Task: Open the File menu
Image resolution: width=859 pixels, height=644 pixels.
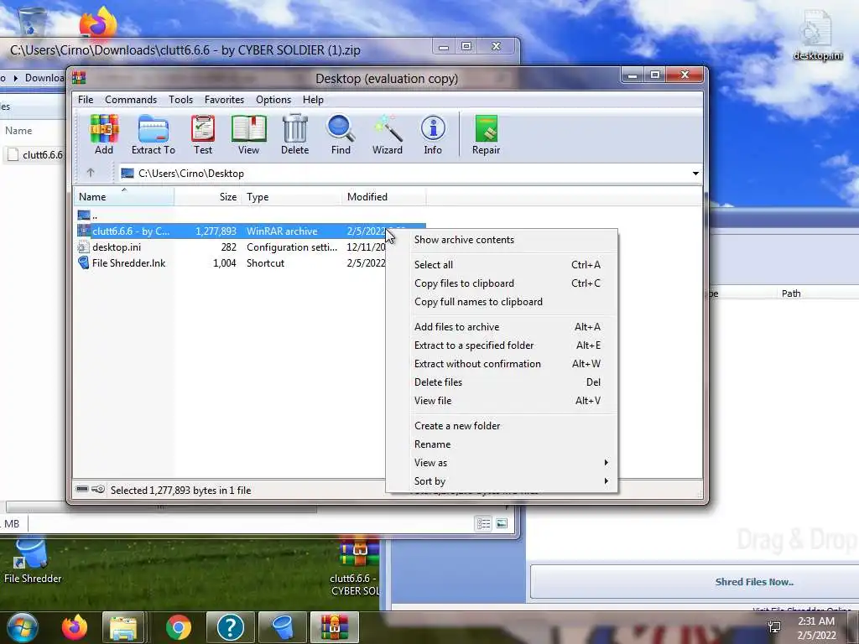Action: pos(86,100)
